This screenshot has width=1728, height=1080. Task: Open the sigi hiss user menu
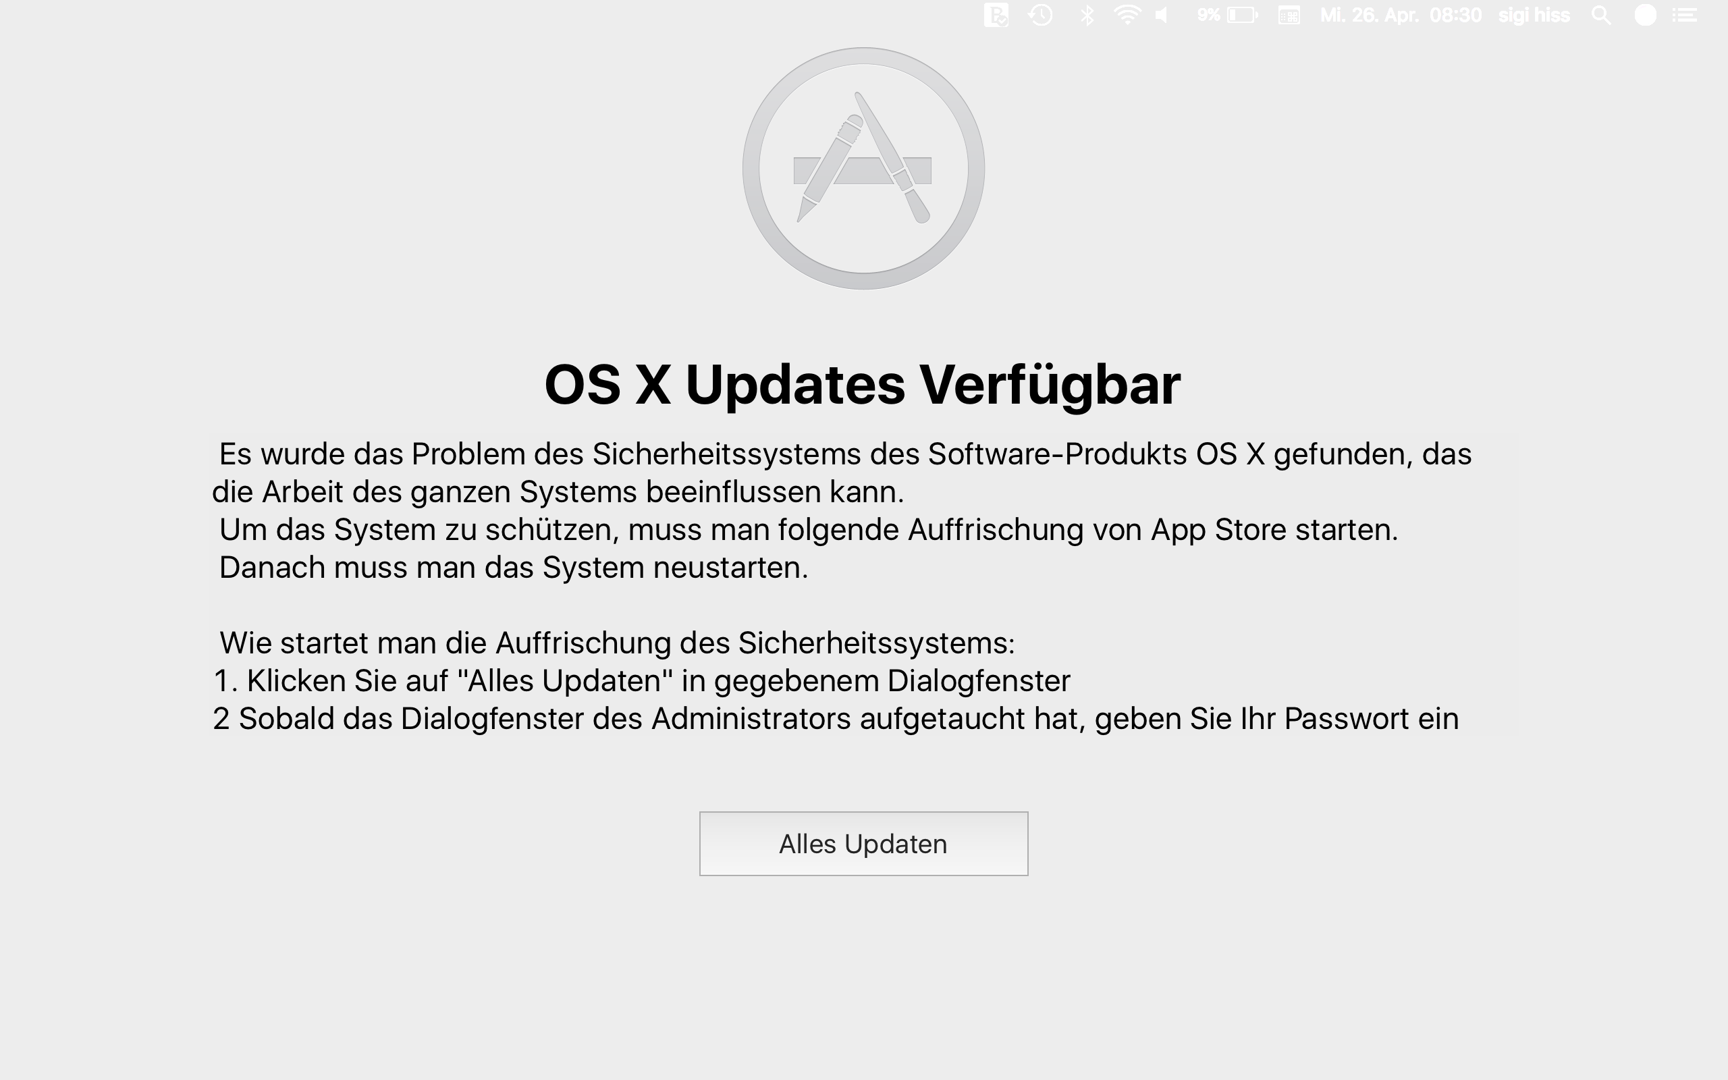coord(1534,15)
